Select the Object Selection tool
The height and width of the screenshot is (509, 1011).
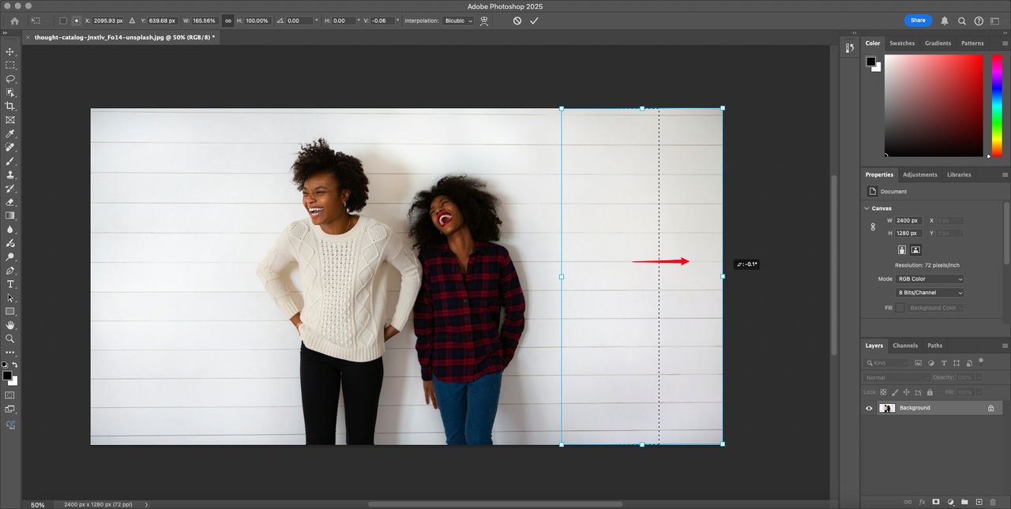click(10, 92)
